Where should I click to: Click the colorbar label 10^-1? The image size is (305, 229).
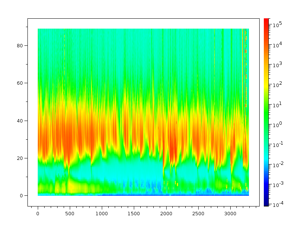277,145
